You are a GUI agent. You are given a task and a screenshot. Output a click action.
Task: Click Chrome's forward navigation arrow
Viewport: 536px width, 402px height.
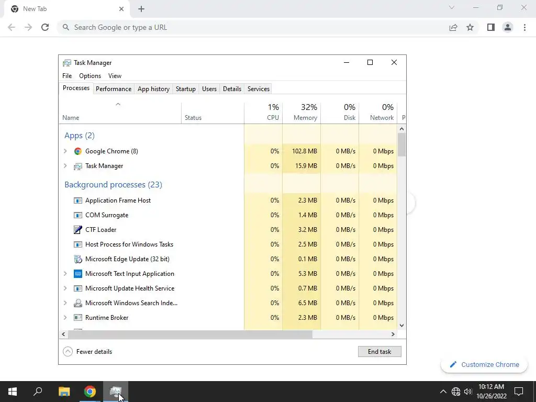tap(28, 27)
